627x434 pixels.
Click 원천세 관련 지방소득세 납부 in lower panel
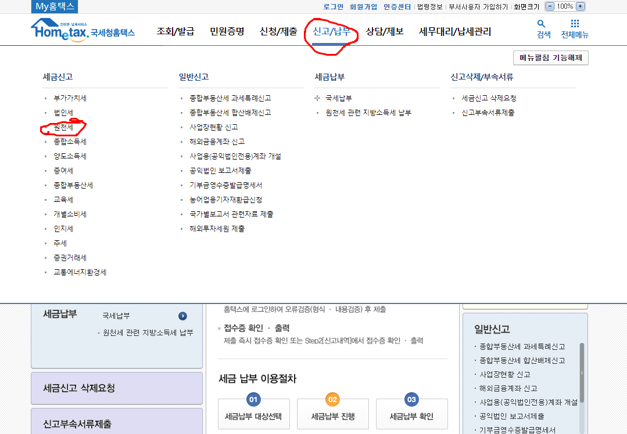pyautogui.click(x=148, y=332)
